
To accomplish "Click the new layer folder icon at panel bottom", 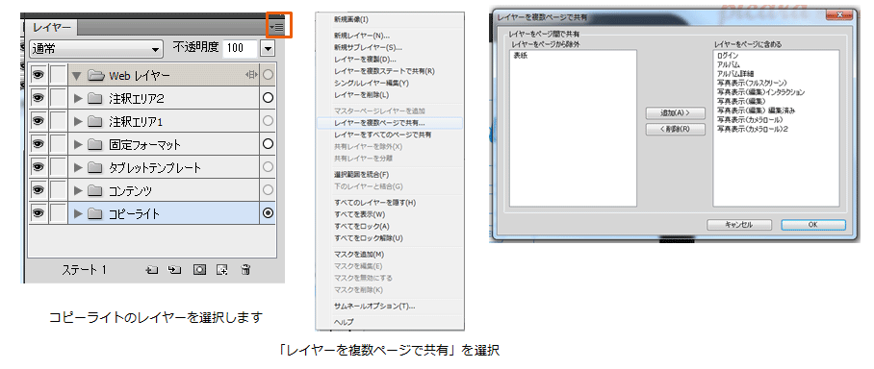I will tap(152, 270).
